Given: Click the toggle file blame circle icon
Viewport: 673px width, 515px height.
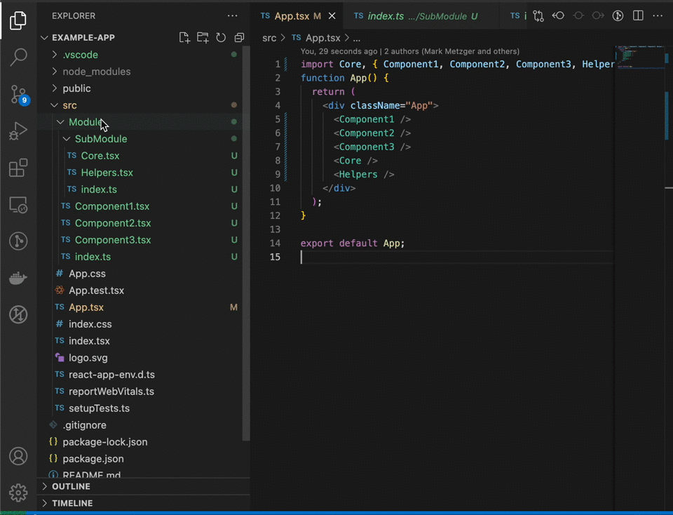Looking at the screenshot, I should click(x=618, y=16).
